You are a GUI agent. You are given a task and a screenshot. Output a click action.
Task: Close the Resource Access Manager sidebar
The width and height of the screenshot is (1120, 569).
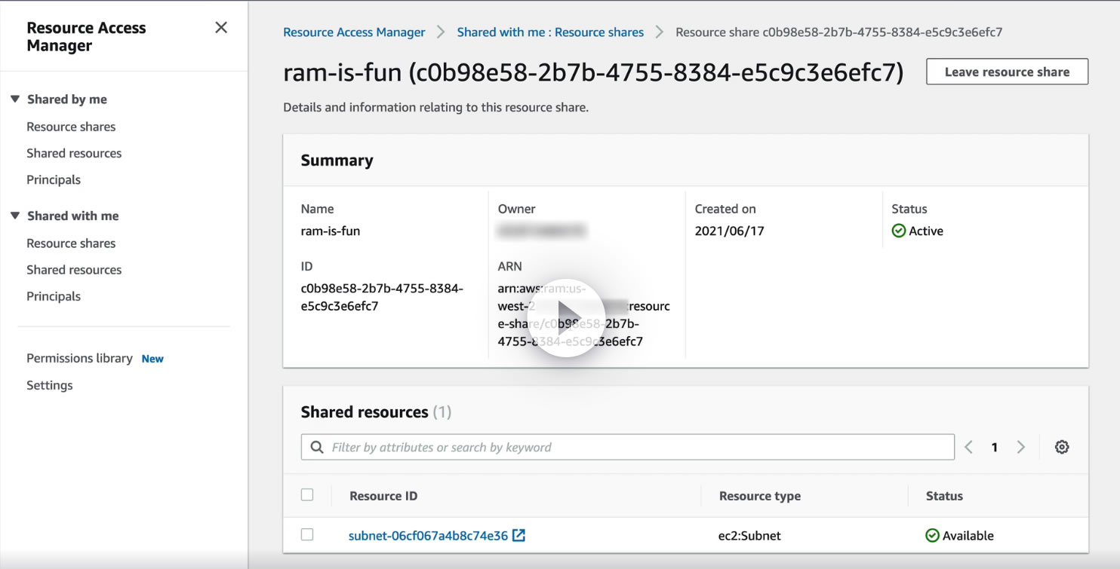point(221,28)
